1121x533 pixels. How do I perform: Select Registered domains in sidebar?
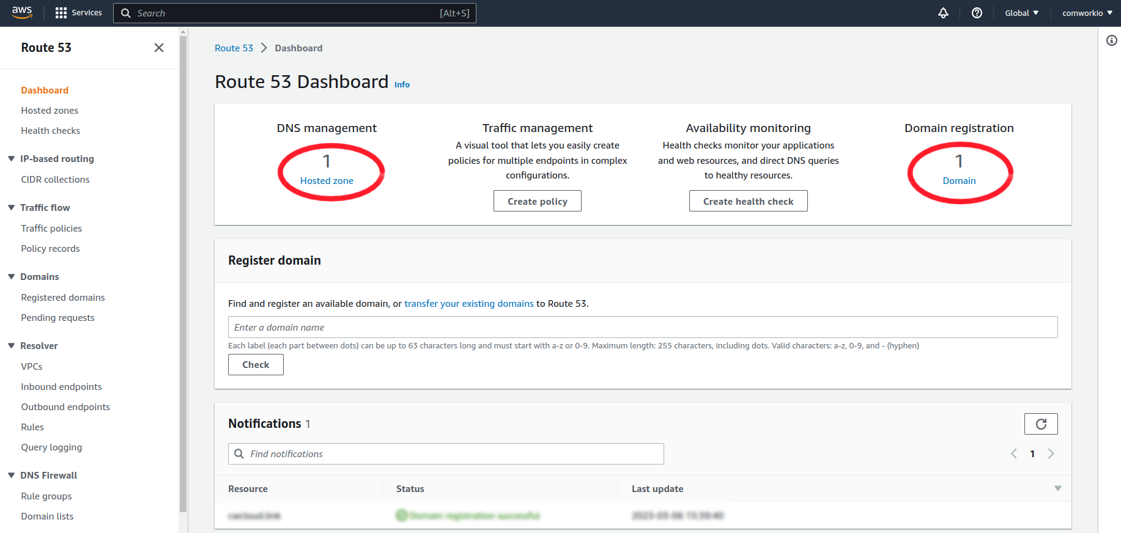pos(63,298)
